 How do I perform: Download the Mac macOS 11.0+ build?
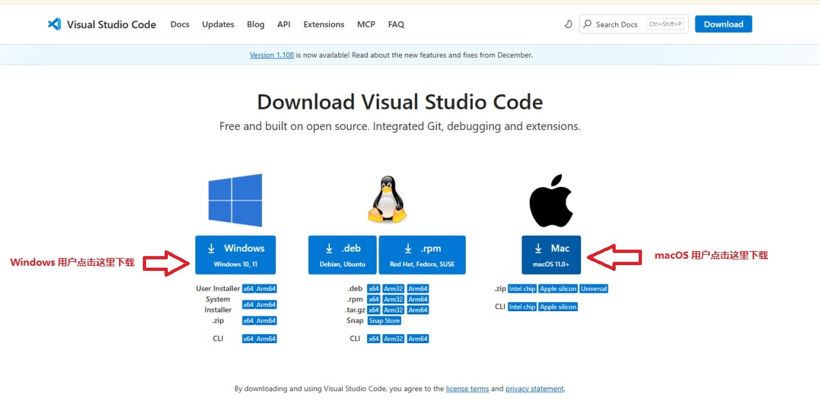(x=551, y=255)
